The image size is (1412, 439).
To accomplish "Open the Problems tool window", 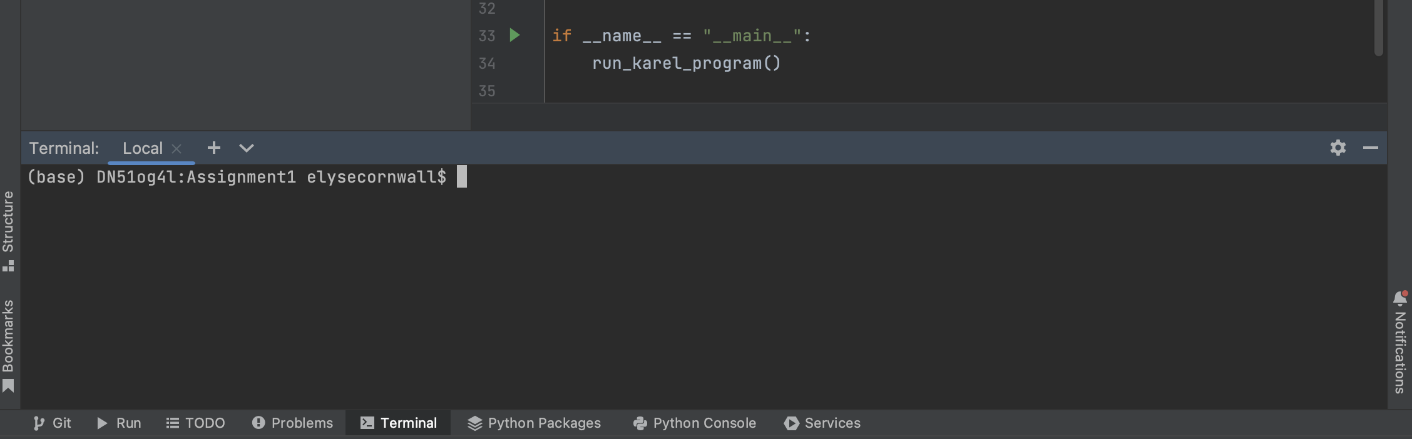I will pyautogui.click(x=292, y=423).
